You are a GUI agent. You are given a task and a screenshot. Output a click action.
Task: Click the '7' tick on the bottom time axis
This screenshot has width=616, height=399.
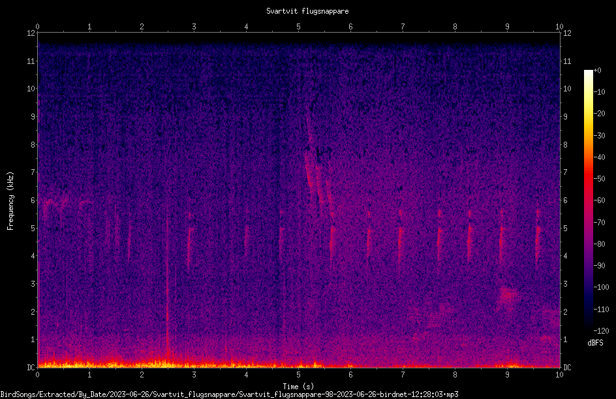click(403, 375)
